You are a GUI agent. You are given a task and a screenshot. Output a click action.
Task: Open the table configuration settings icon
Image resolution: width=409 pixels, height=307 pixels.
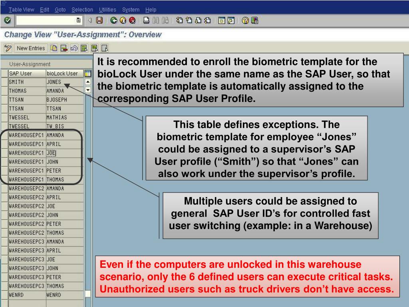88,74
